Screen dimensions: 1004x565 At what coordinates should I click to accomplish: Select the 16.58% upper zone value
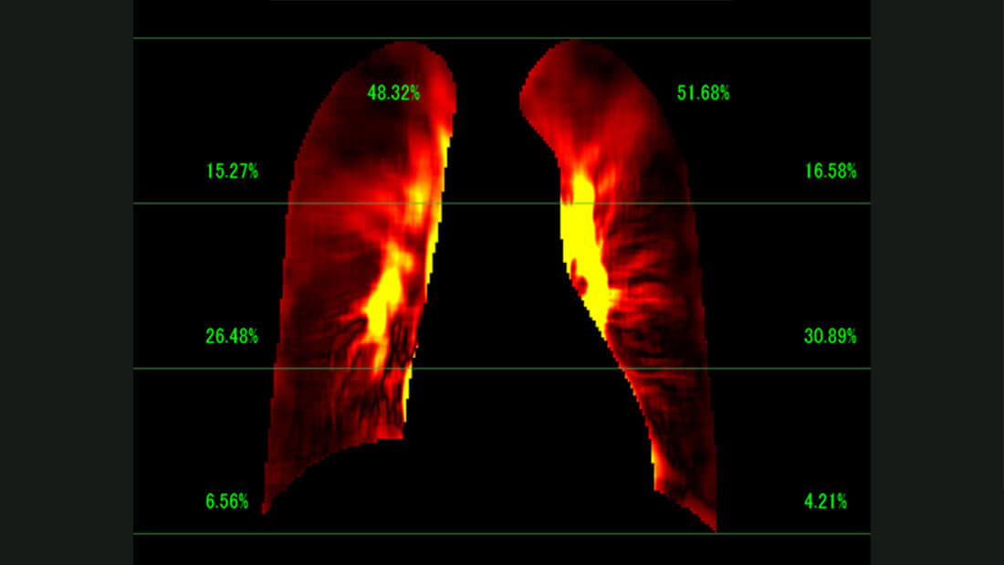830,171
